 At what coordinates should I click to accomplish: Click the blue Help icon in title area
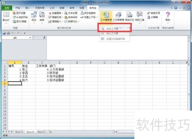click(x=176, y=8)
